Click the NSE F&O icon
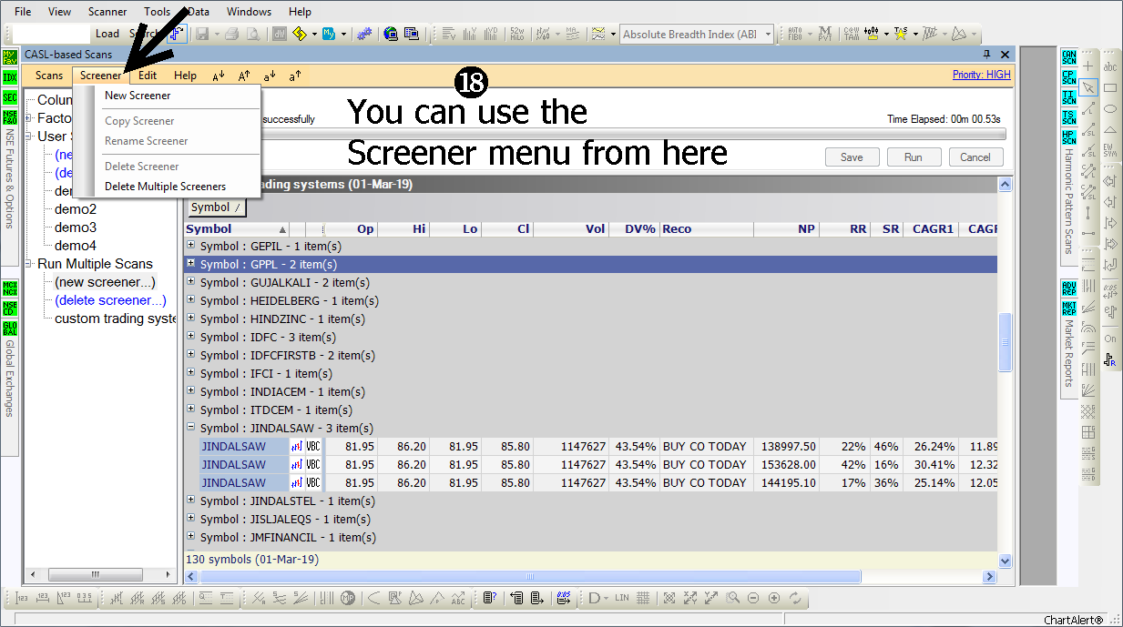This screenshot has height=627, width=1123. tap(10, 116)
